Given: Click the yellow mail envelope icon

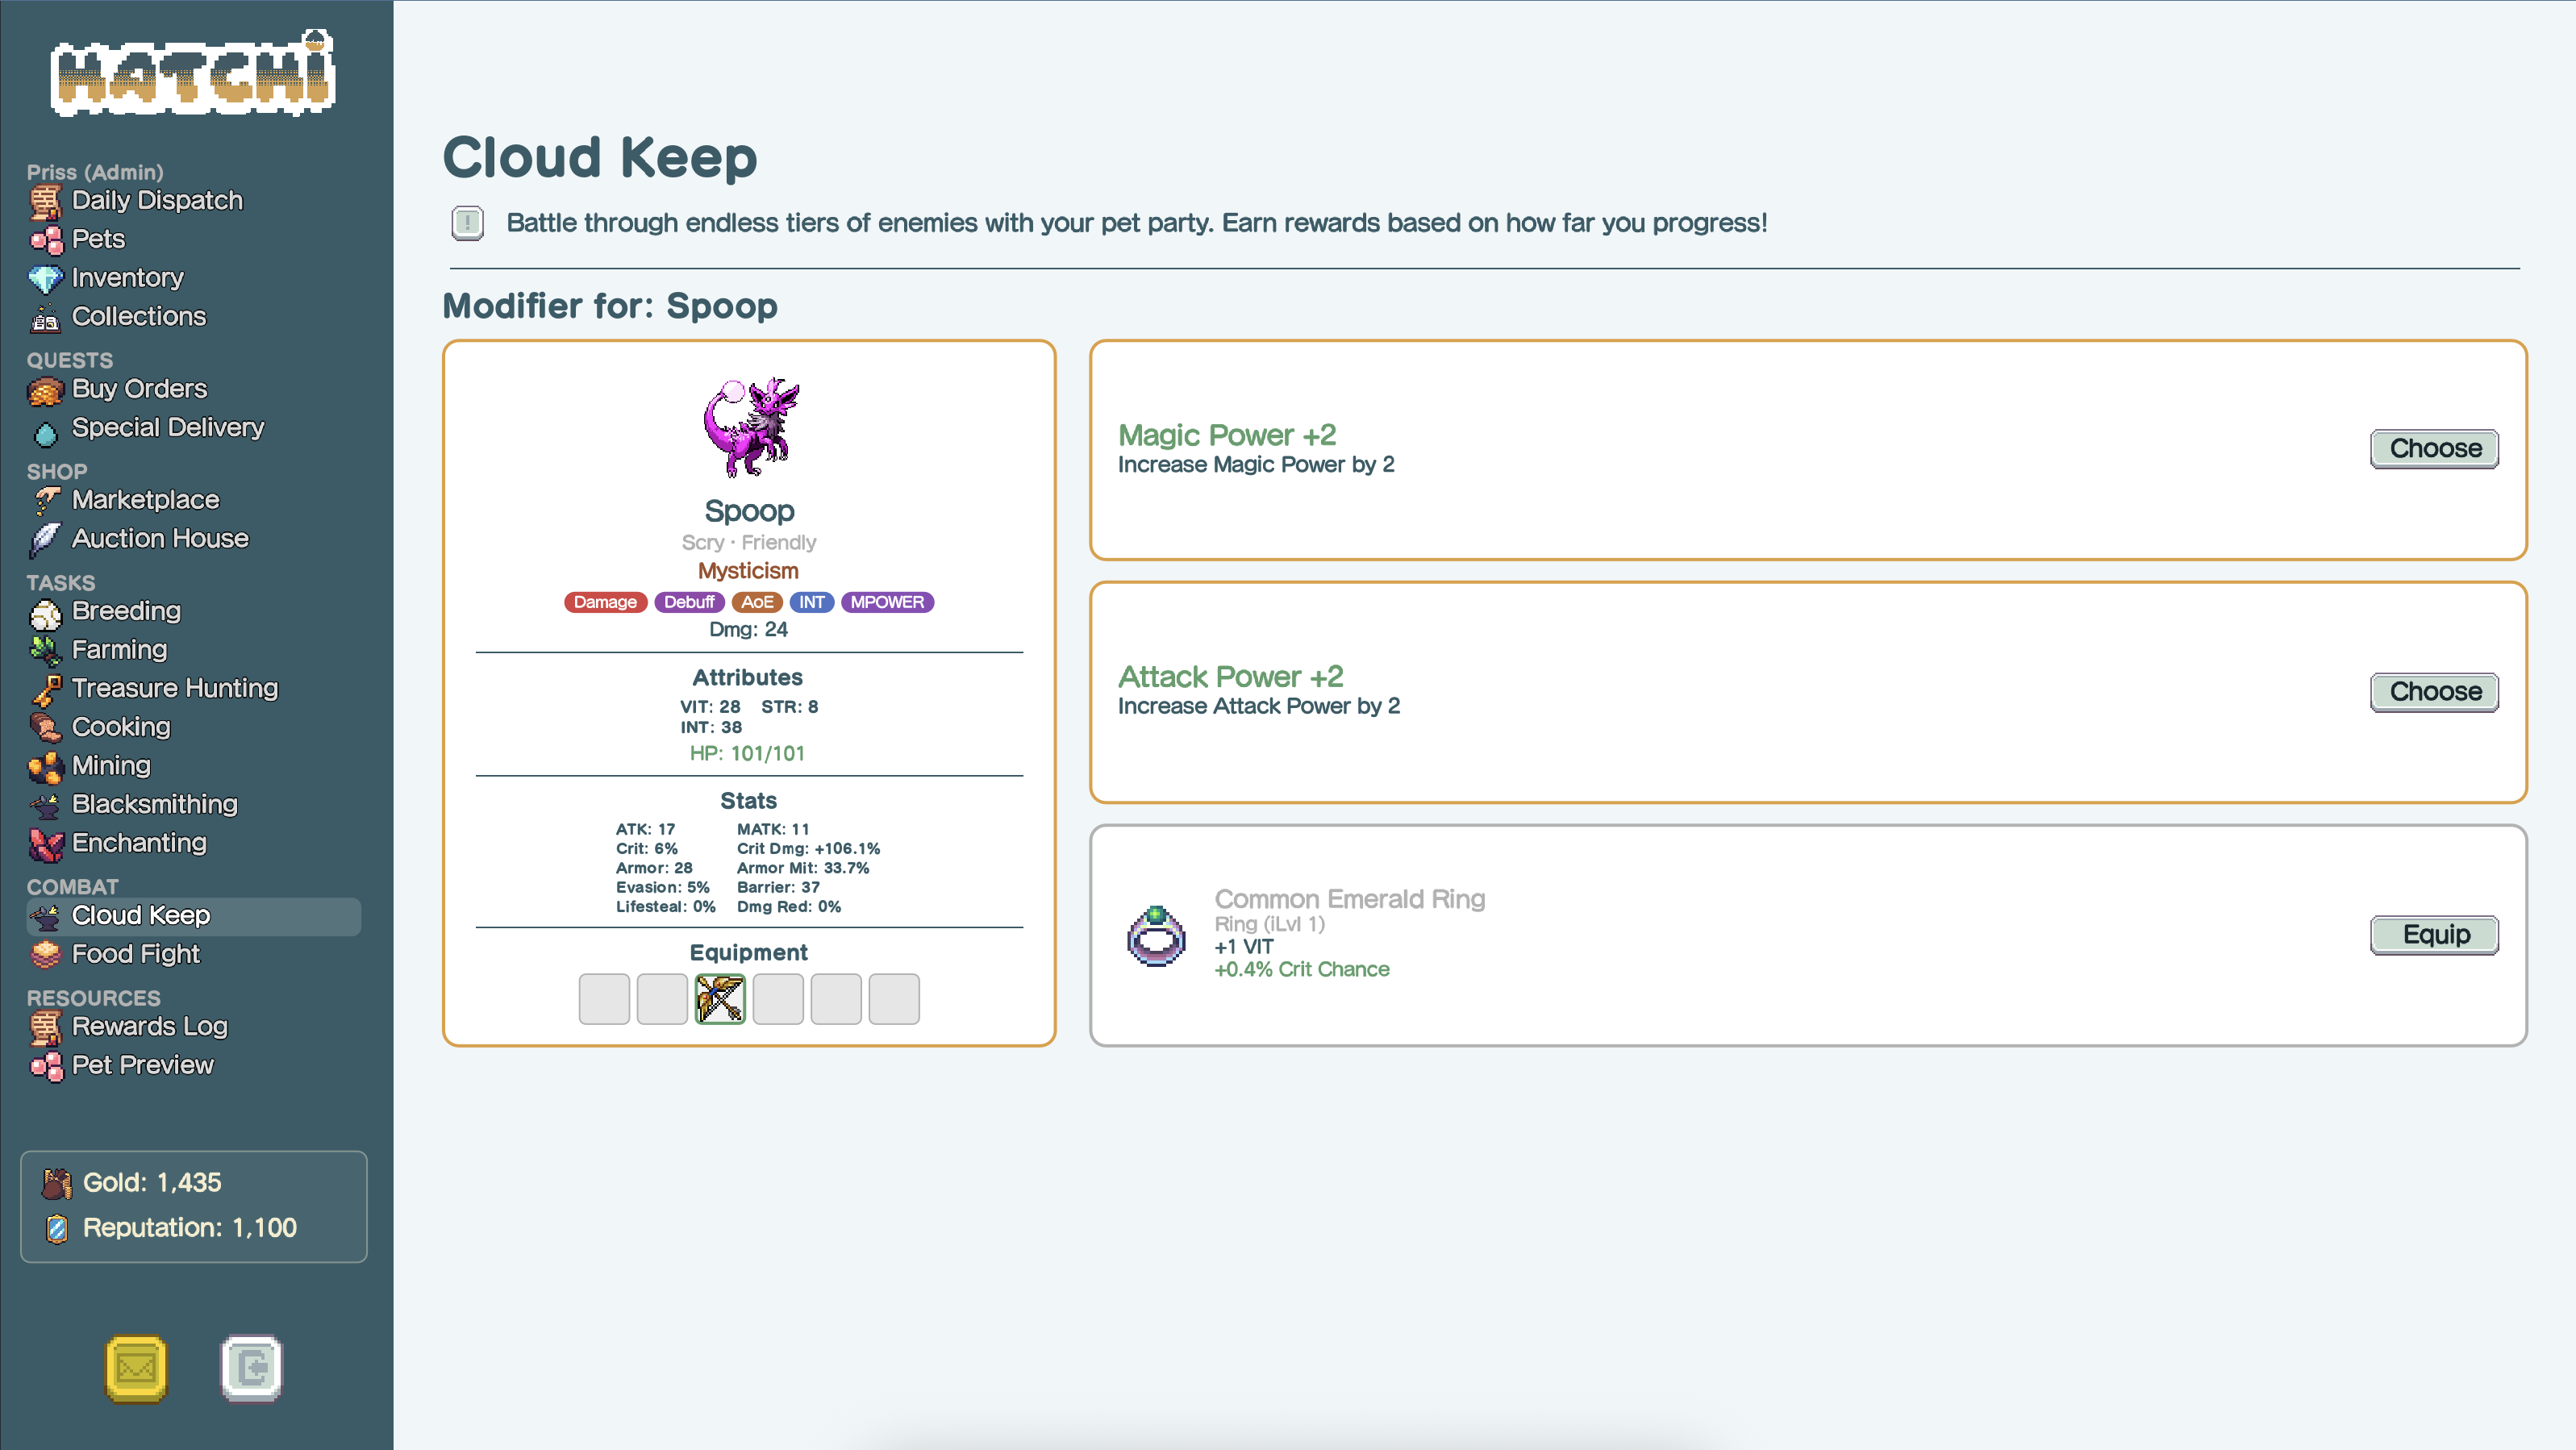Looking at the screenshot, I should point(136,1368).
